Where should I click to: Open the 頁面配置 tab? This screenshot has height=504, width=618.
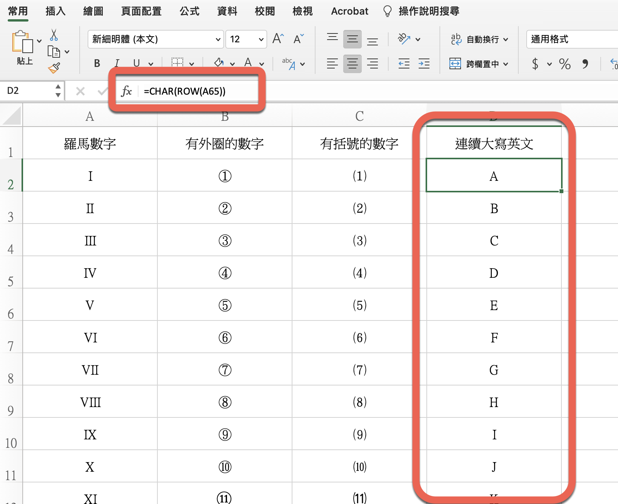point(141,11)
